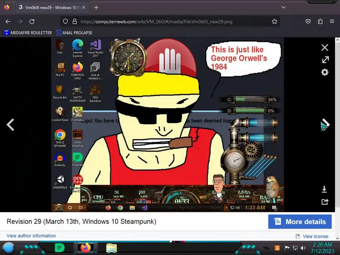Open View author information link
Screen dimensions: 340x255
click(x=31, y=236)
